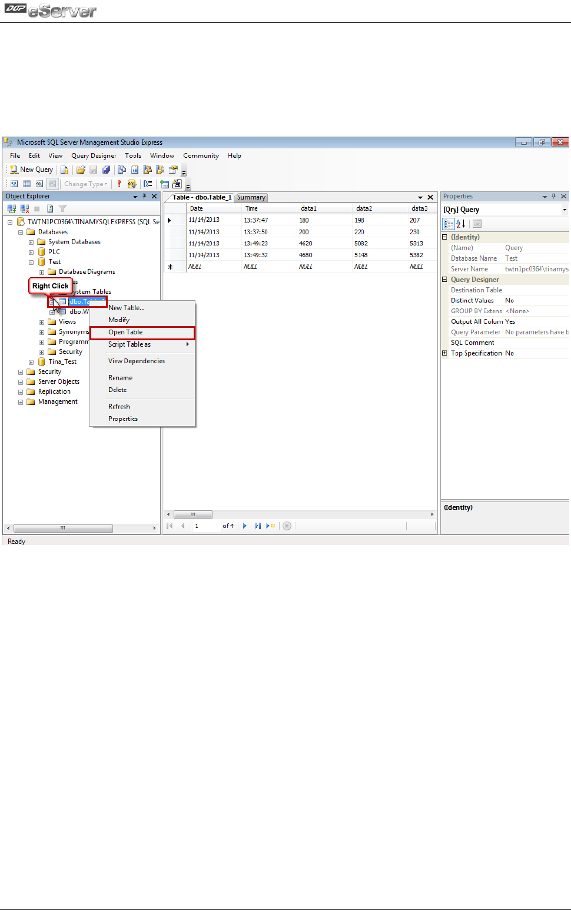Choose Delete in context menu
Image resolution: width=571 pixels, height=910 pixels.
click(x=142, y=390)
